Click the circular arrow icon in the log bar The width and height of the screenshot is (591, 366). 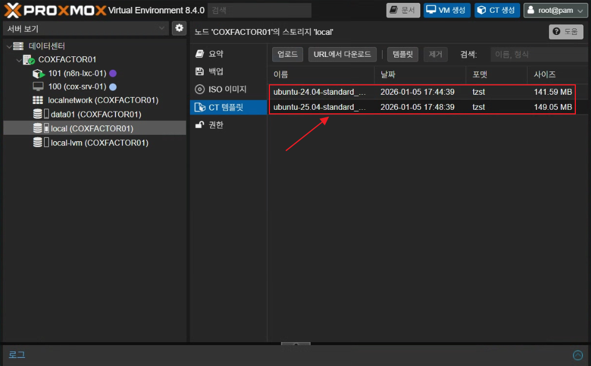point(578,355)
